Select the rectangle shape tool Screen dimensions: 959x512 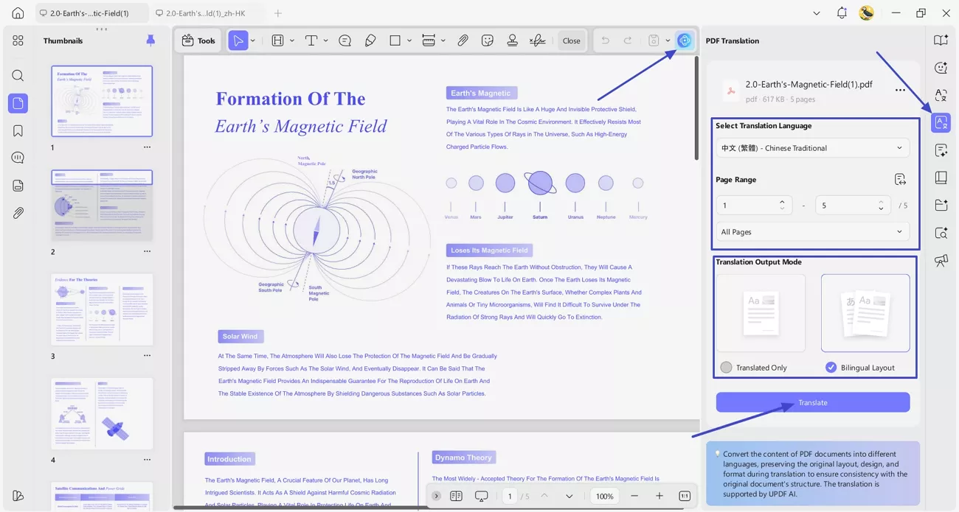pyautogui.click(x=395, y=41)
